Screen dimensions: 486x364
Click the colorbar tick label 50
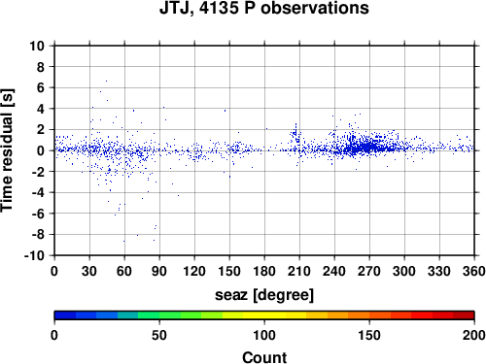pos(159,335)
